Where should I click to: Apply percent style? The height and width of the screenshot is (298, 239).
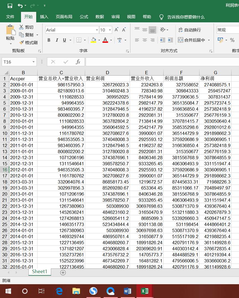[x=232, y=40]
